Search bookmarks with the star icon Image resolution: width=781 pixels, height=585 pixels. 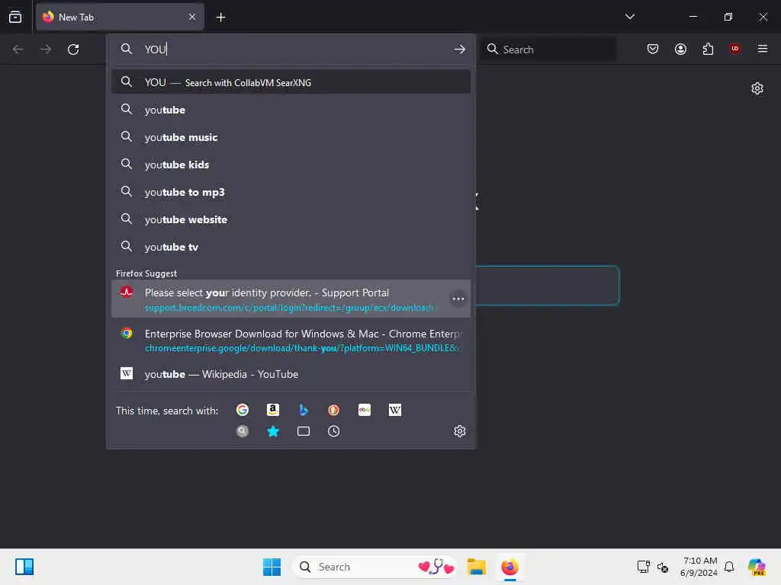pos(273,431)
